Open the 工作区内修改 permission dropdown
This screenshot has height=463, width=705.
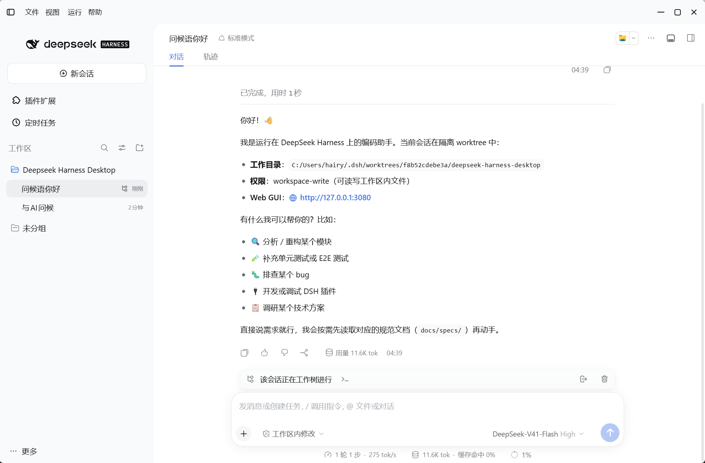tap(293, 434)
